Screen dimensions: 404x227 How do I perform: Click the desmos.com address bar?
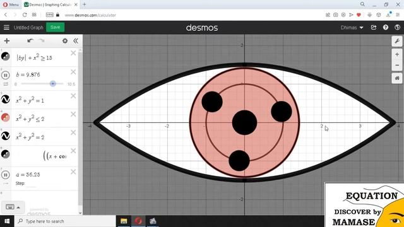coord(90,15)
